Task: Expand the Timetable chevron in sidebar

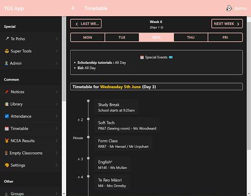Action: pyautogui.click(x=56, y=128)
